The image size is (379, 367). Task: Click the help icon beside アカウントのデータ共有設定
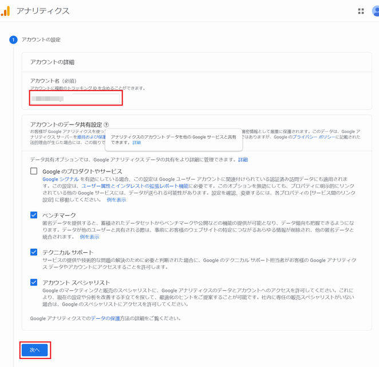pyautogui.click(x=106, y=124)
